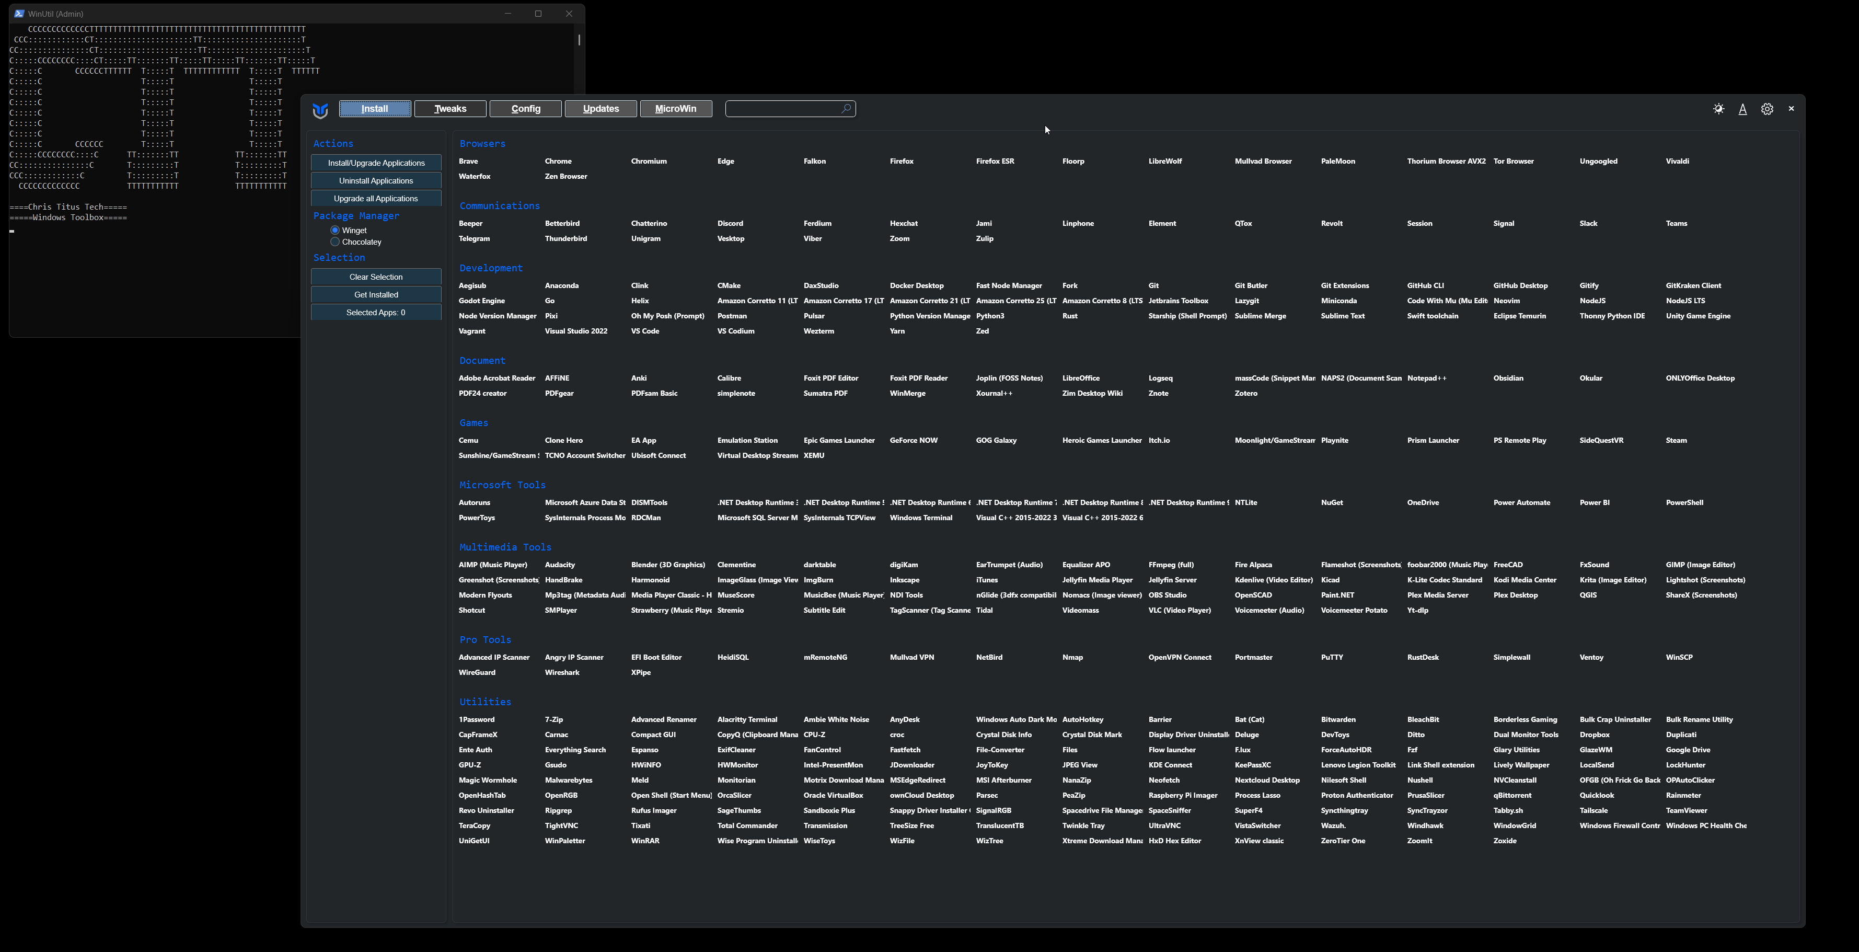Click the Get Installed button
Viewport: 1859px width, 952px height.
click(376, 294)
